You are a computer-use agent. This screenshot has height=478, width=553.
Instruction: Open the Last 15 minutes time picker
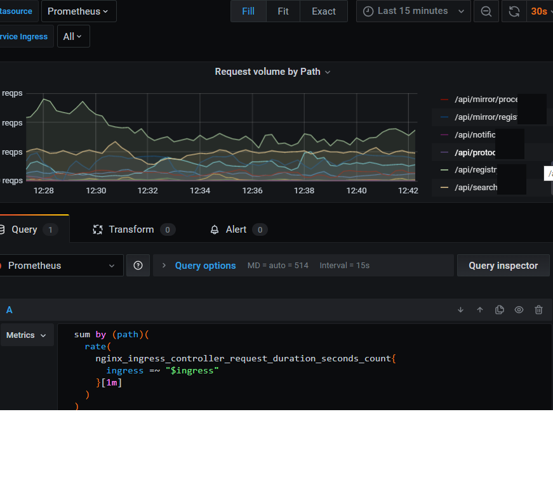[x=413, y=11]
